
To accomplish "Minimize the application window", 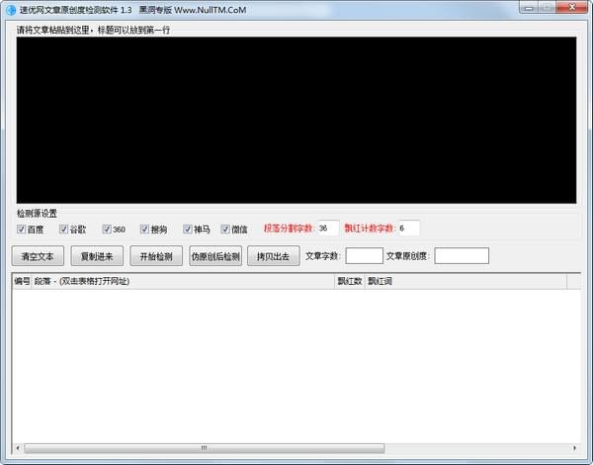I will point(529,8).
